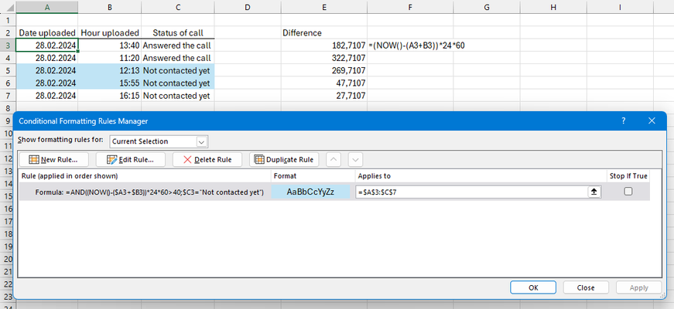The width and height of the screenshot is (674, 309).
Task: Select 'Not contacted yet' in row 7
Action: 177,96
